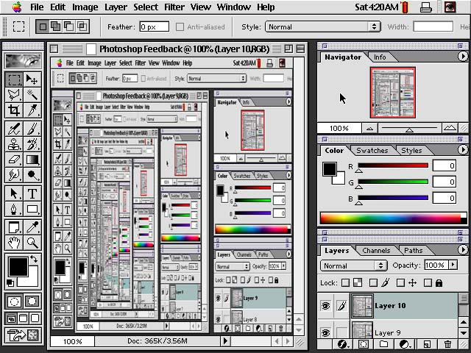The height and width of the screenshot is (353, 471).
Task: Pick the Clone Stamp tool
Action: (x=14, y=144)
